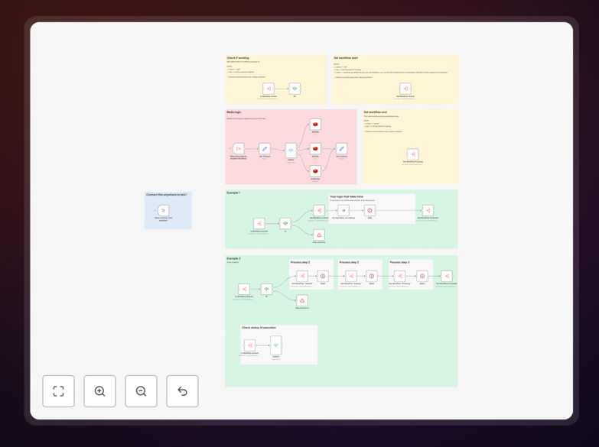
Task: Select the 'When Executed by Another Workflow' trigger node
Action: [239, 148]
